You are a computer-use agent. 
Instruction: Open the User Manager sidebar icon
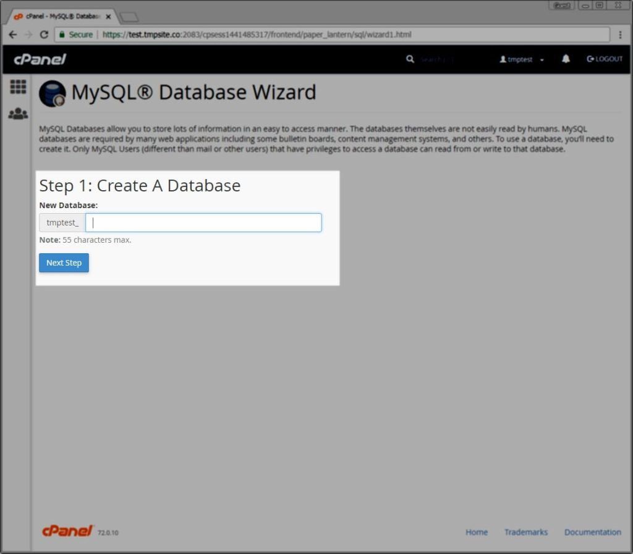click(18, 114)
